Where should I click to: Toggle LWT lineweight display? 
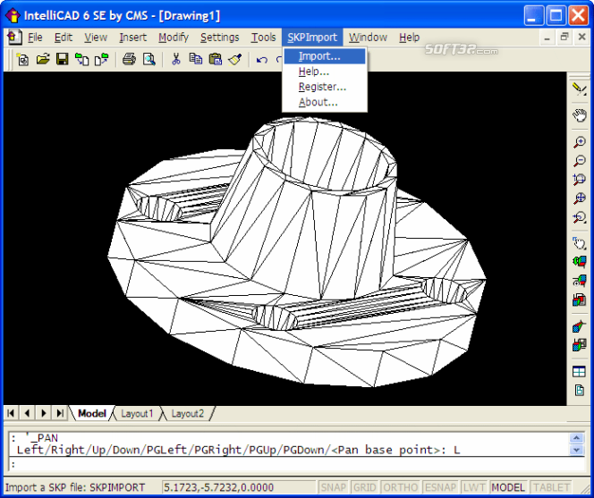(474, 487)
